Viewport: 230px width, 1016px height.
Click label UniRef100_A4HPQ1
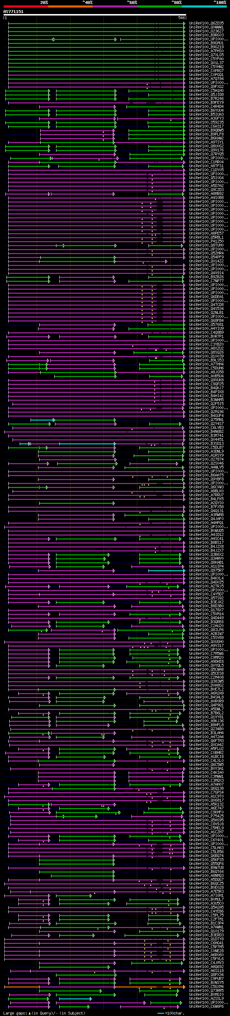click(206, 523)
